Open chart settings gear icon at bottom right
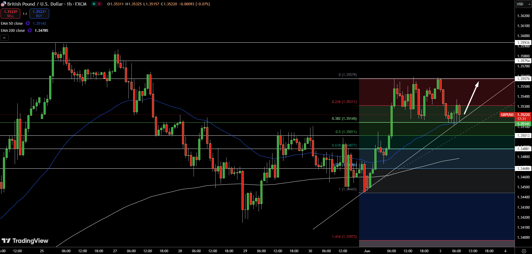Viewport: 532px width, 254px height. (x=524, y=251)
